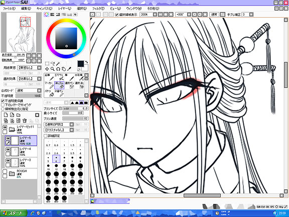Choose the watercolor brush tool
Image resolution: width=289 pixels, height=217 pixels.
[79, 77]
